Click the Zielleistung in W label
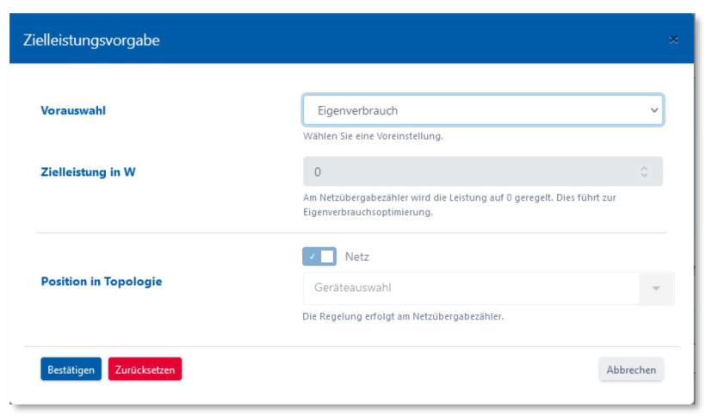This screenshot has height=417, width=706. point(88,172)
